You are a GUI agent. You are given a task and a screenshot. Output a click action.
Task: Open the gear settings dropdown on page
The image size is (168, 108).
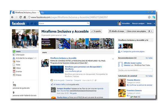150,31
